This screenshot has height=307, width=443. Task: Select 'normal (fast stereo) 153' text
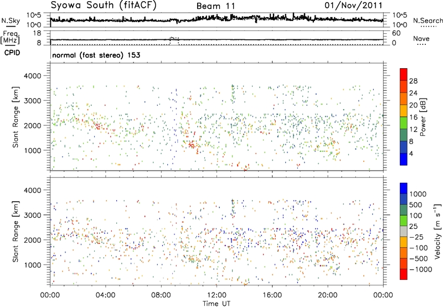(96, 55)
